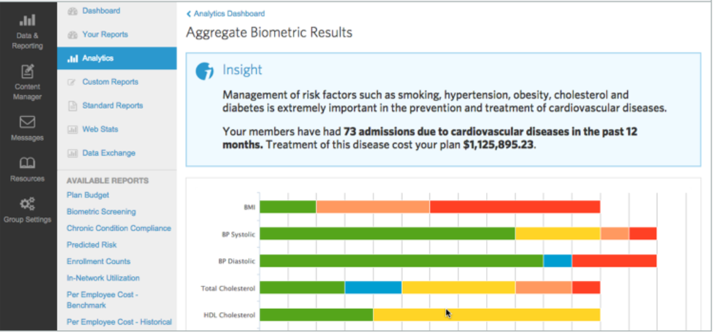
Task: Open the Resources book icon
Action: (x=28, y=163)
